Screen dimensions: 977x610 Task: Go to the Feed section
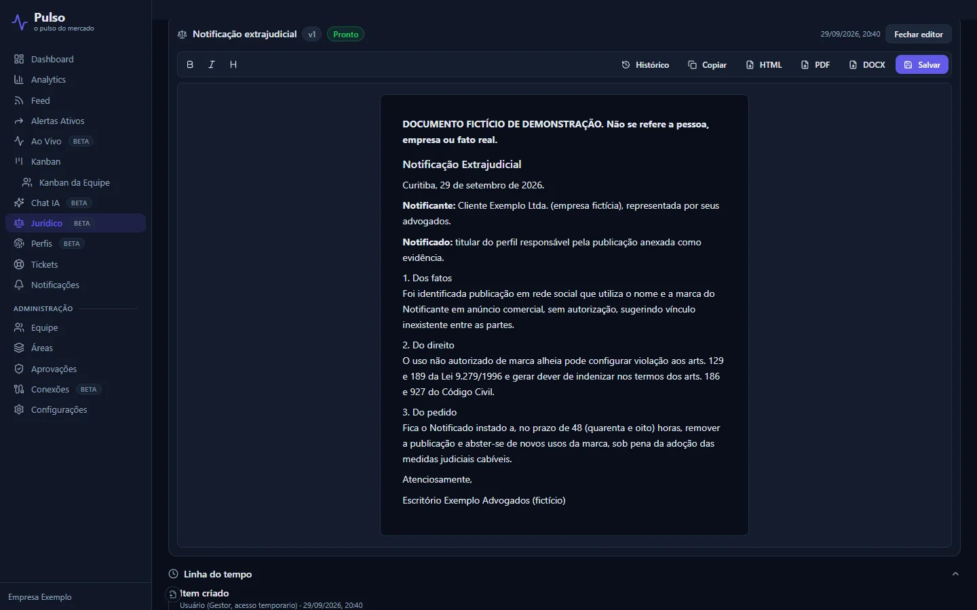[x=75, y=100]
